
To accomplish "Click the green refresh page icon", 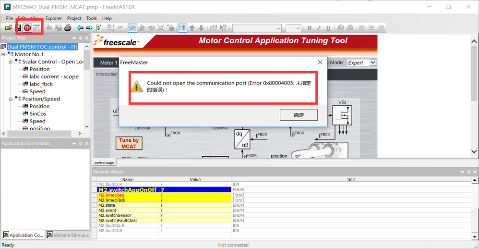I will point(99,28).
